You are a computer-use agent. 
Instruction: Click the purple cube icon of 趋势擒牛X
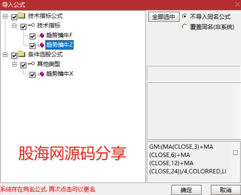[42, 74]
